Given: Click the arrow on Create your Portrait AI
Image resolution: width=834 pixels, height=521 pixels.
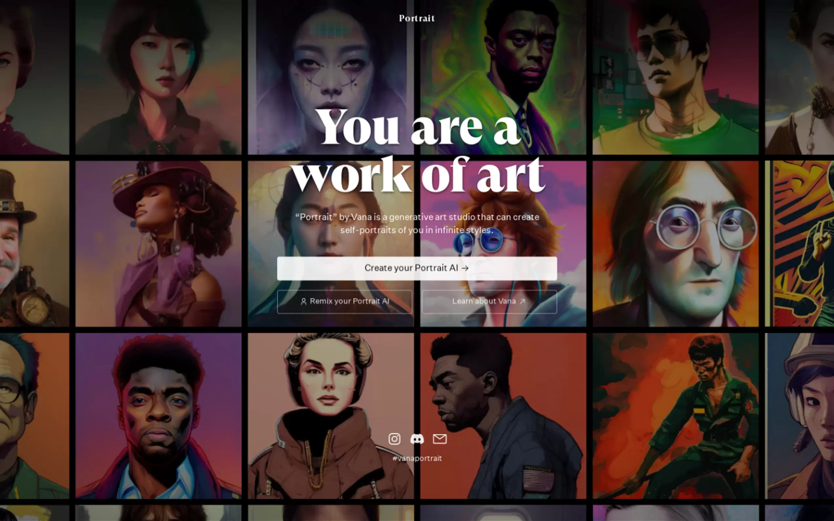Looking at the screenshot, I should pos(465,268).
